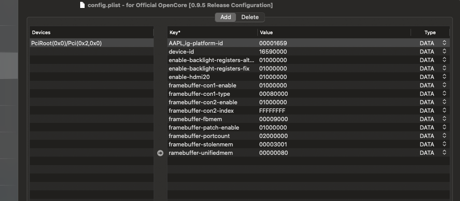Edit the FFFFFFFF value of framebuffer-con2-index
This screenshot has height=201, width=460.
tap(272, 111)
